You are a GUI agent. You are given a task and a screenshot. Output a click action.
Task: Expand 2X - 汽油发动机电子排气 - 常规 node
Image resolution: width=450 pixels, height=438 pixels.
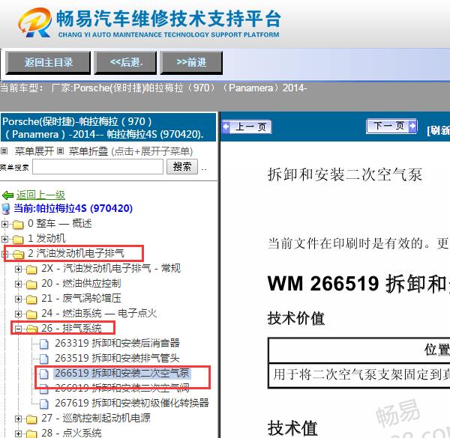pos(18,269)
